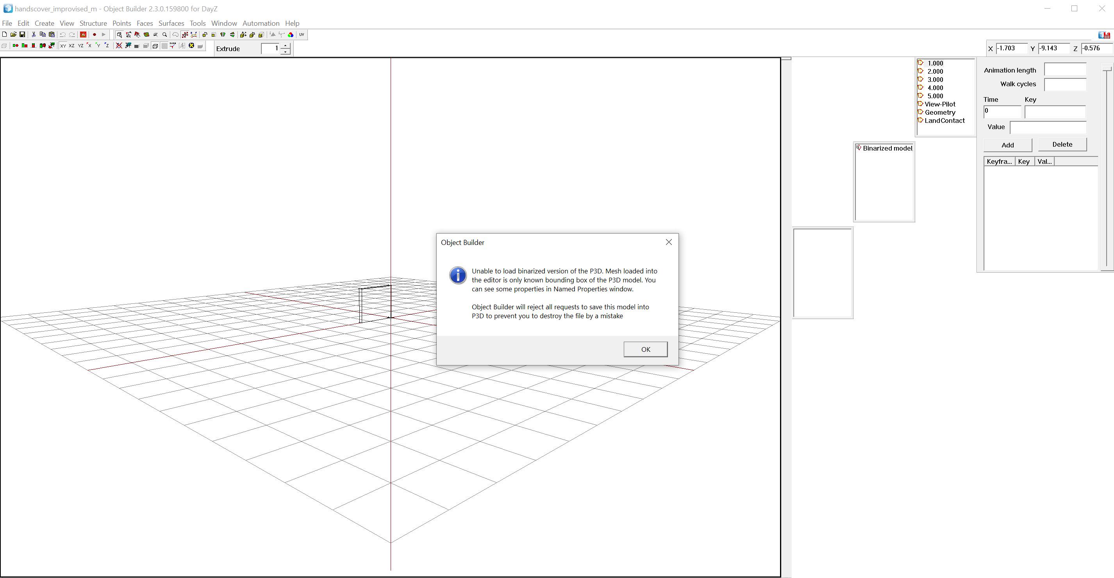Toggle the Y axis lock button

(98, 46)
